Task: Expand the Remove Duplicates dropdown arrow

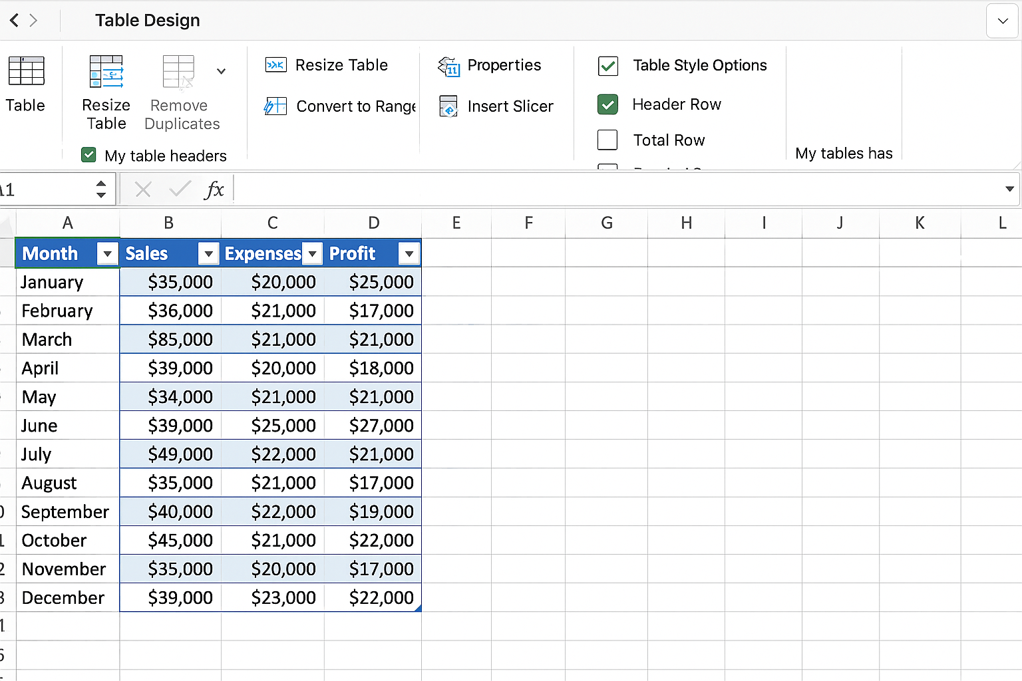Action: click(221, 71)
